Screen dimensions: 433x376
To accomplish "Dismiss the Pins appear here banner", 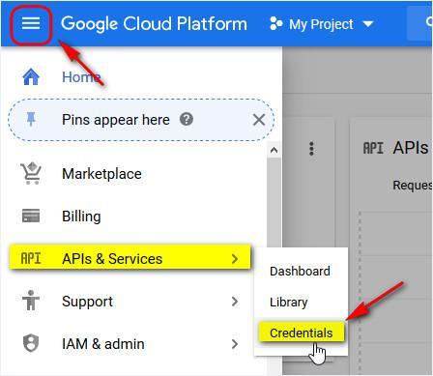I will [x=259, y=120].
